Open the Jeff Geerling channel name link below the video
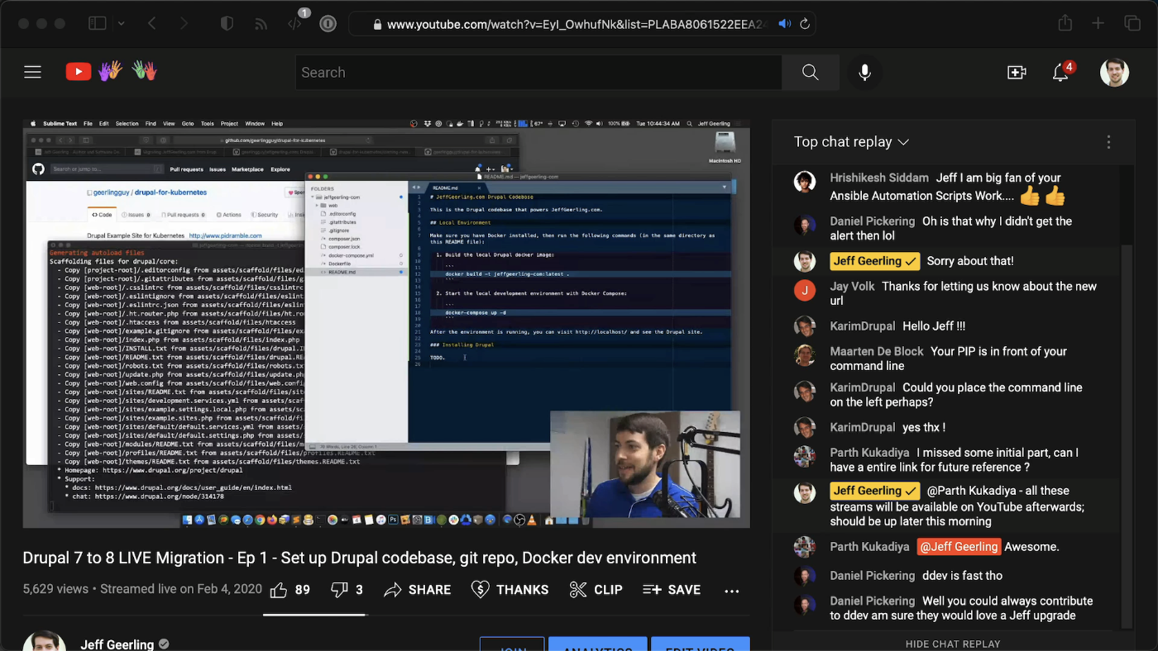The height and width of the screenshot is (651, 1158). (117, 644)
